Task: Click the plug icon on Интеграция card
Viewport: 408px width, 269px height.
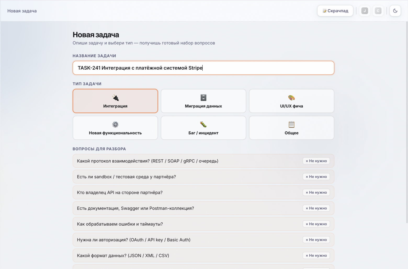Action: click(115, 98)
